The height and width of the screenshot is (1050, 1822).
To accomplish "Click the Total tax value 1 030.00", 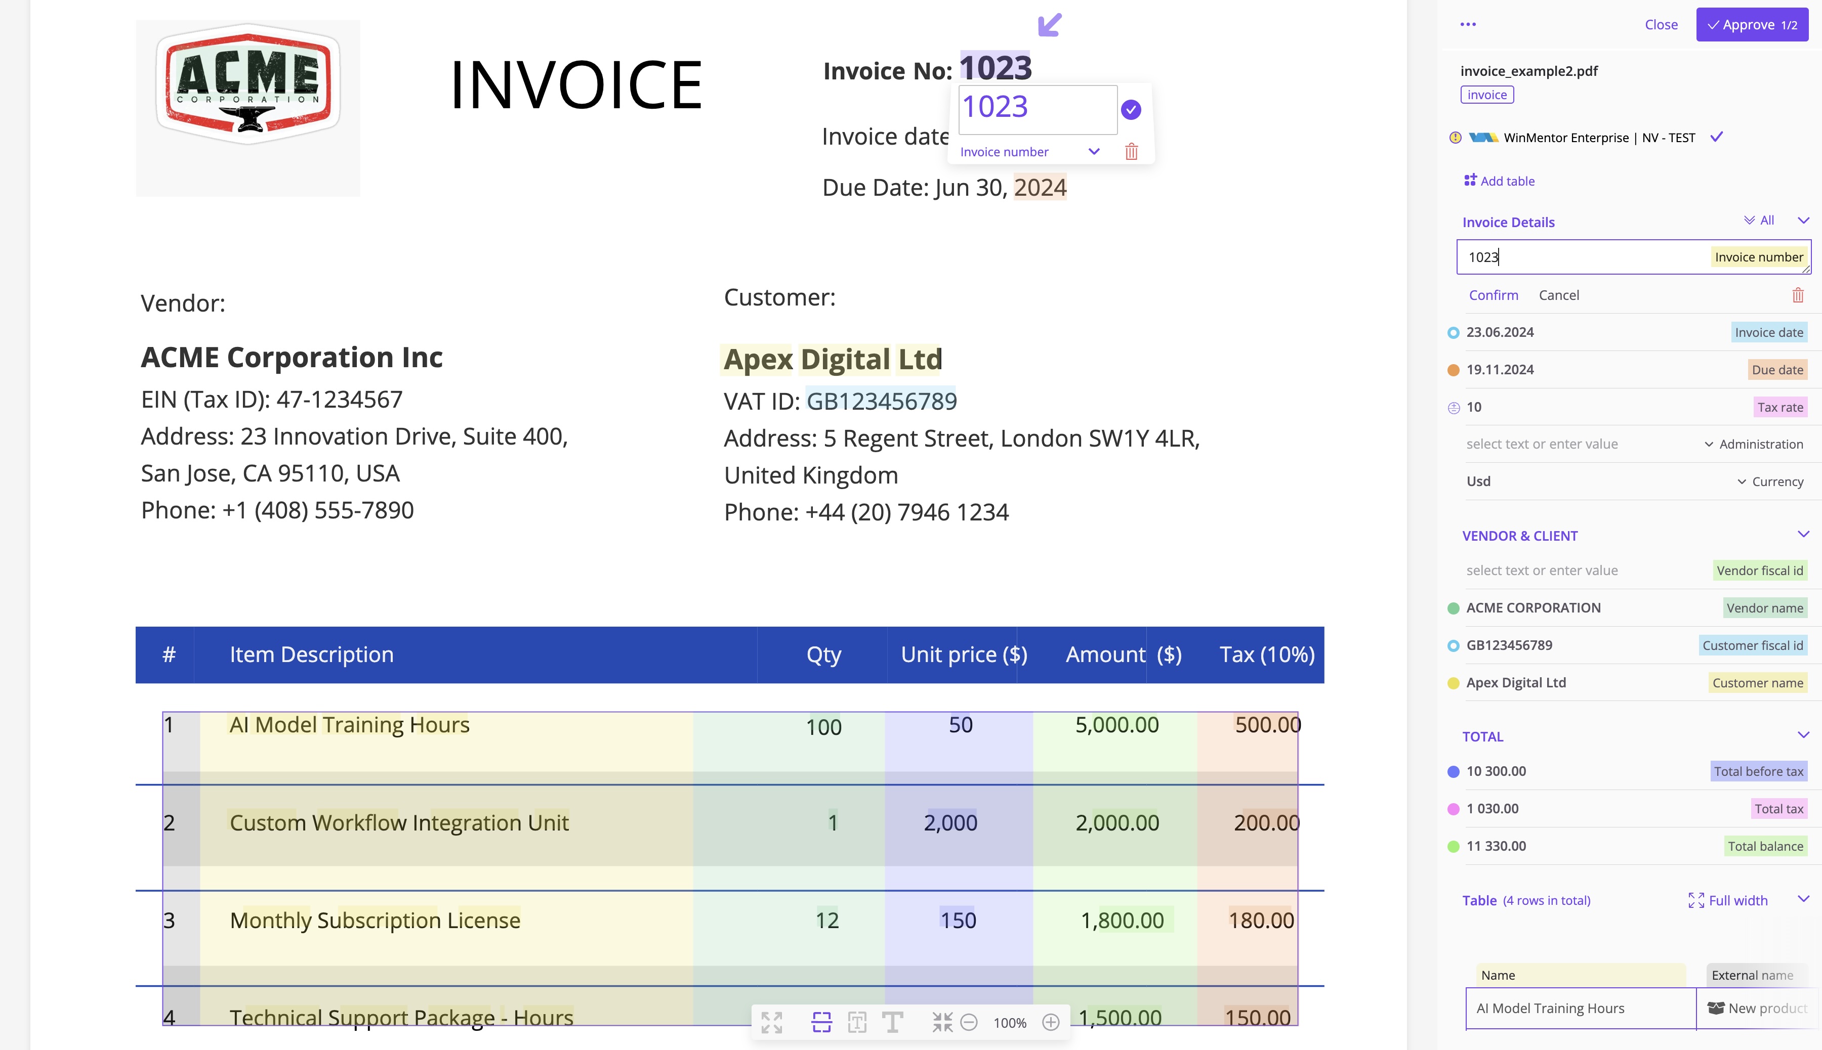I will (x=1492, y=809).
